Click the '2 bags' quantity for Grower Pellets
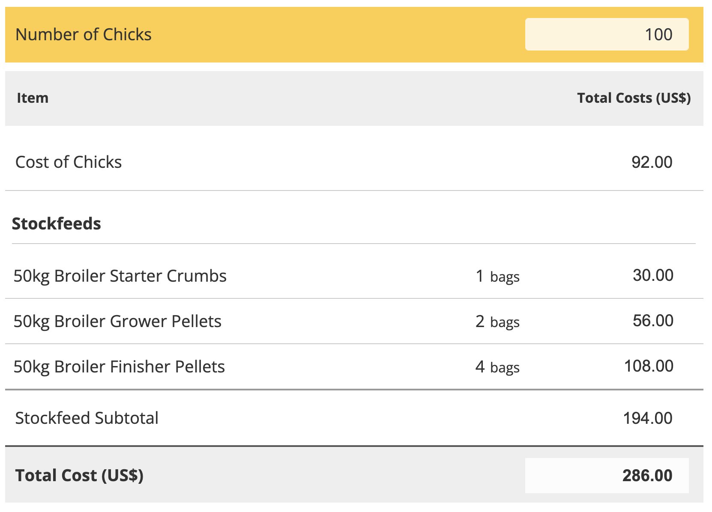 [498, 321]
